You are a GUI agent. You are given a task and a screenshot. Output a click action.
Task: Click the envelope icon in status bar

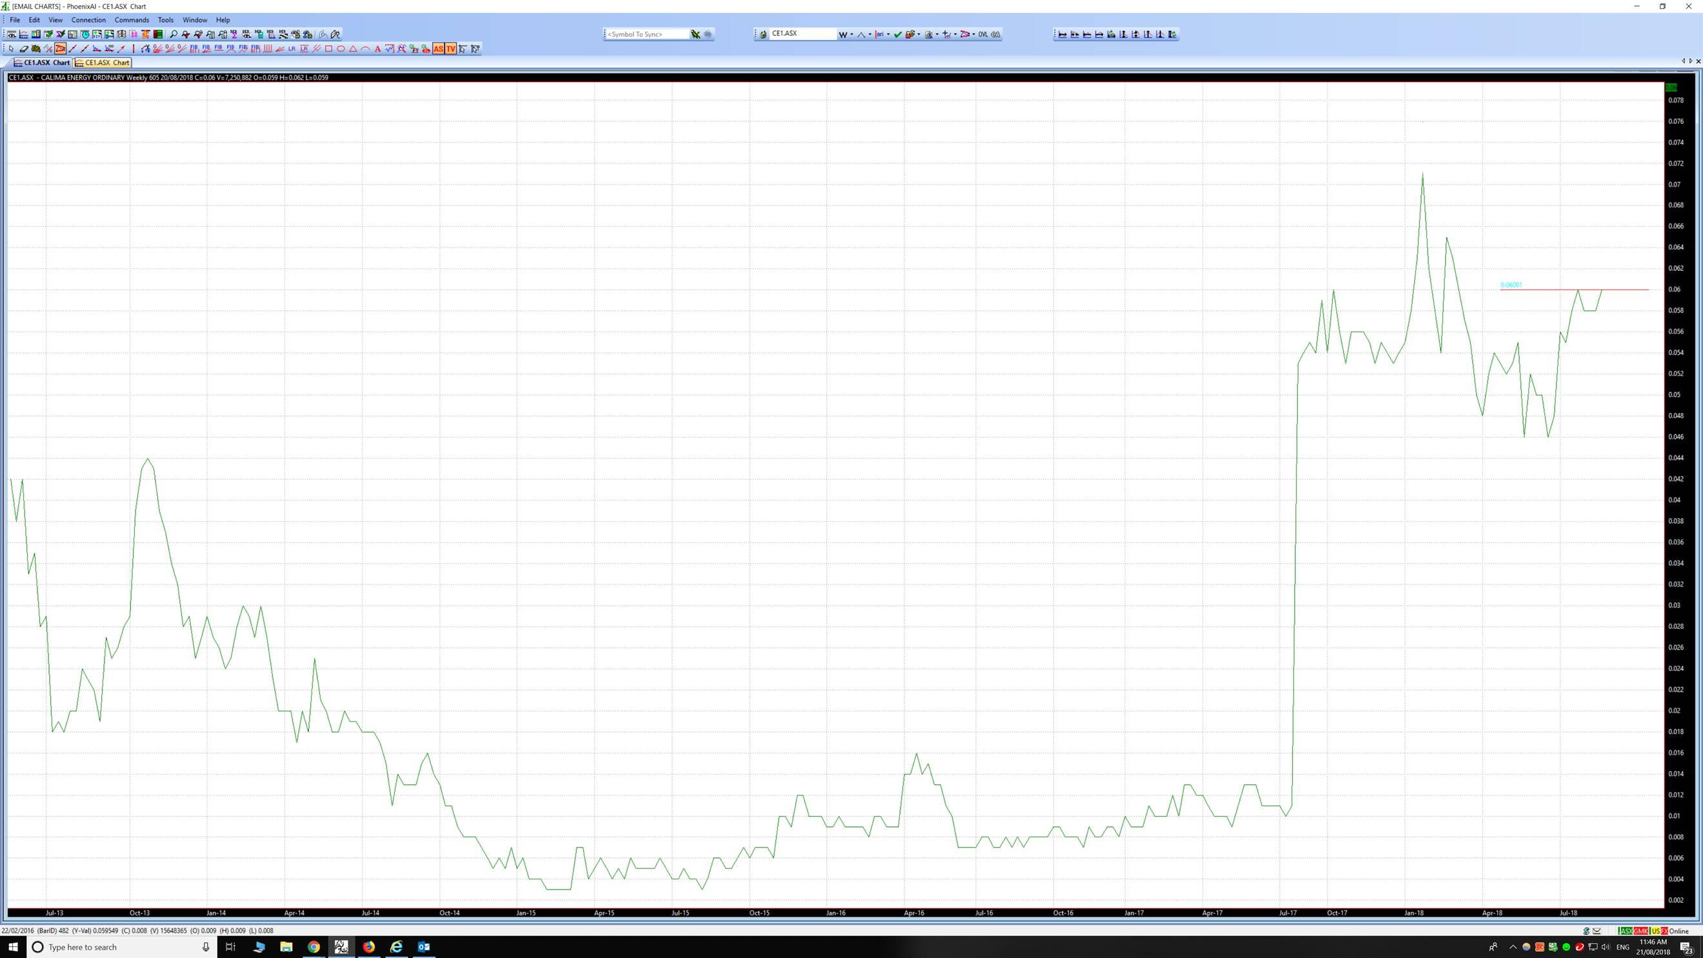(1597, 931)
